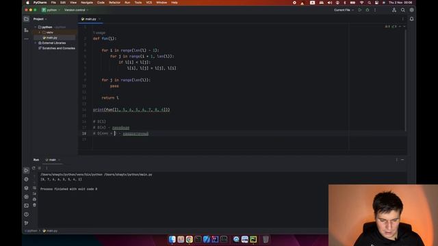Screen dimensions: 438x246
Task: Open PyCharm icon in the Dock
Action: (253, 239)
